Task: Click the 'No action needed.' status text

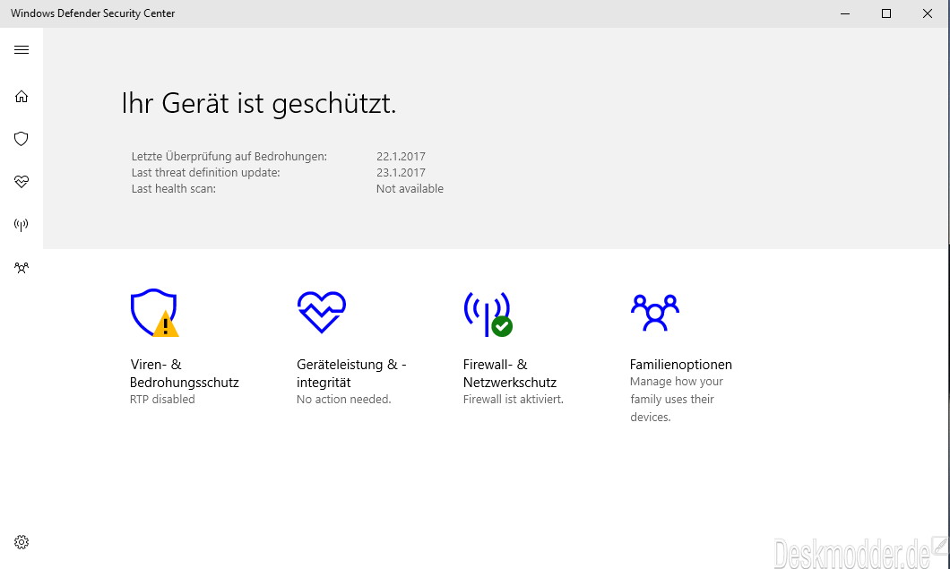Action: click(x=343, y=400)
